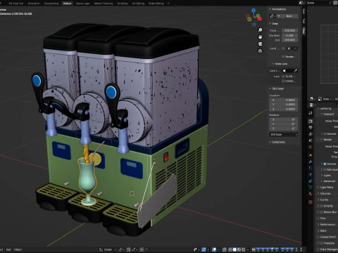Viewport: 338px width, 253px height.
Task: Click the Focal Length value field
Action: point(290,30)
